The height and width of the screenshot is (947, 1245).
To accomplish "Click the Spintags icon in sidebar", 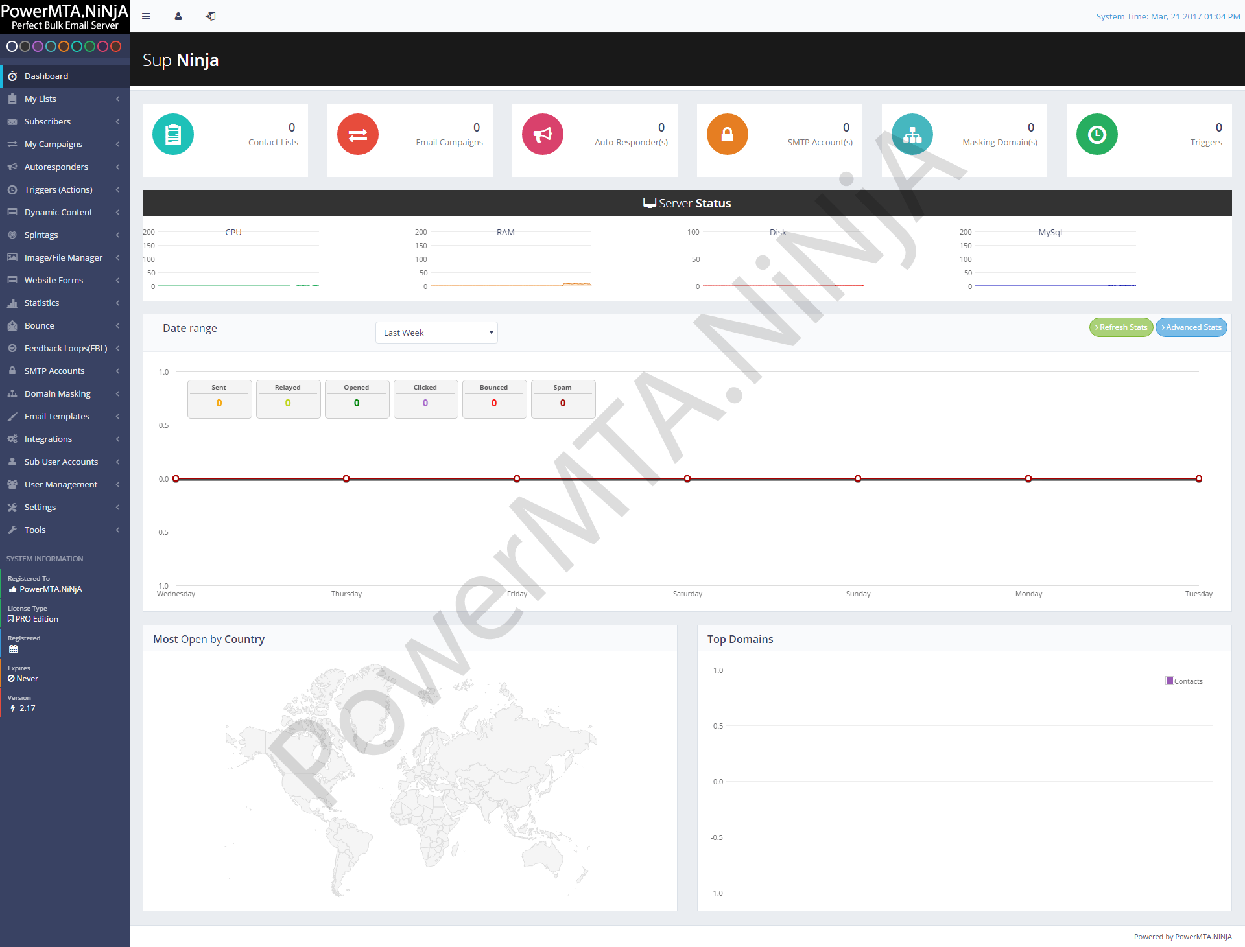I will [12, 235].
